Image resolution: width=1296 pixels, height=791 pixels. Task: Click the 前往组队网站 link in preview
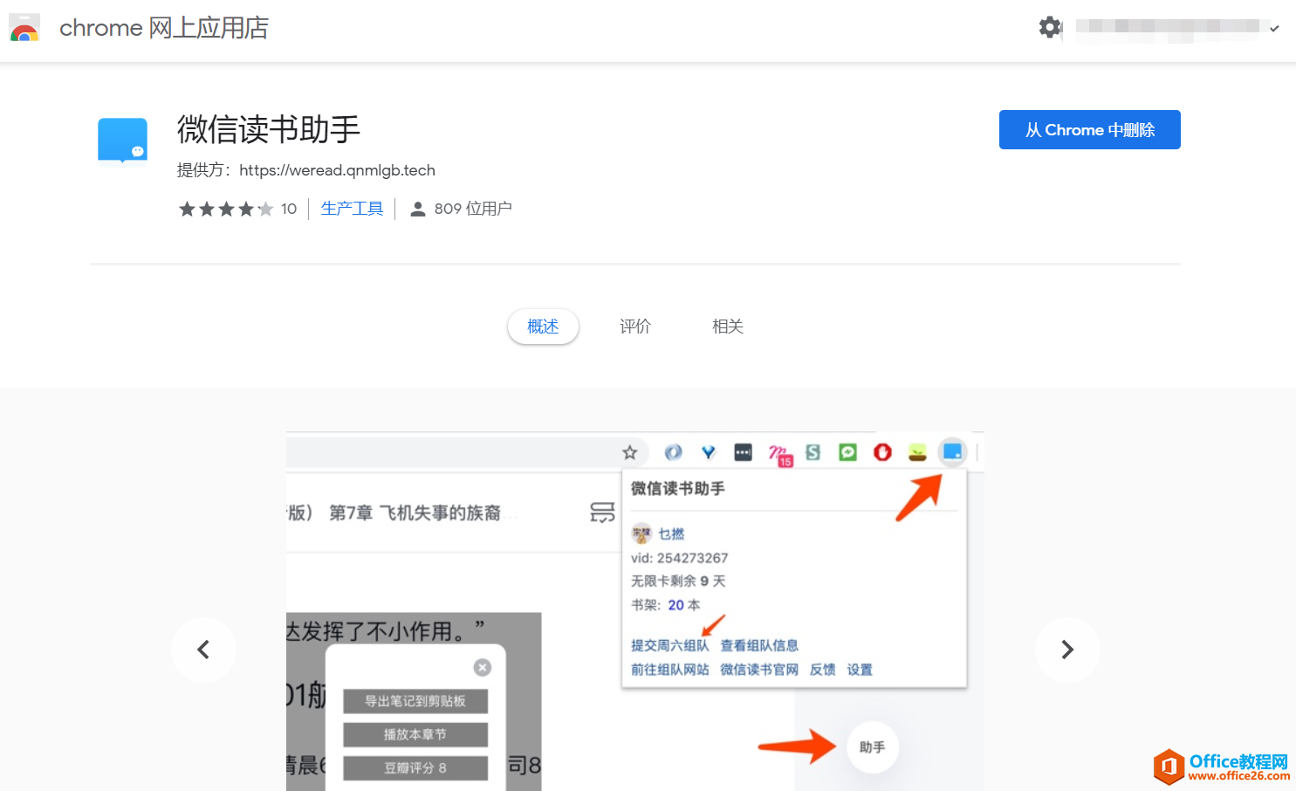(670, 670)
